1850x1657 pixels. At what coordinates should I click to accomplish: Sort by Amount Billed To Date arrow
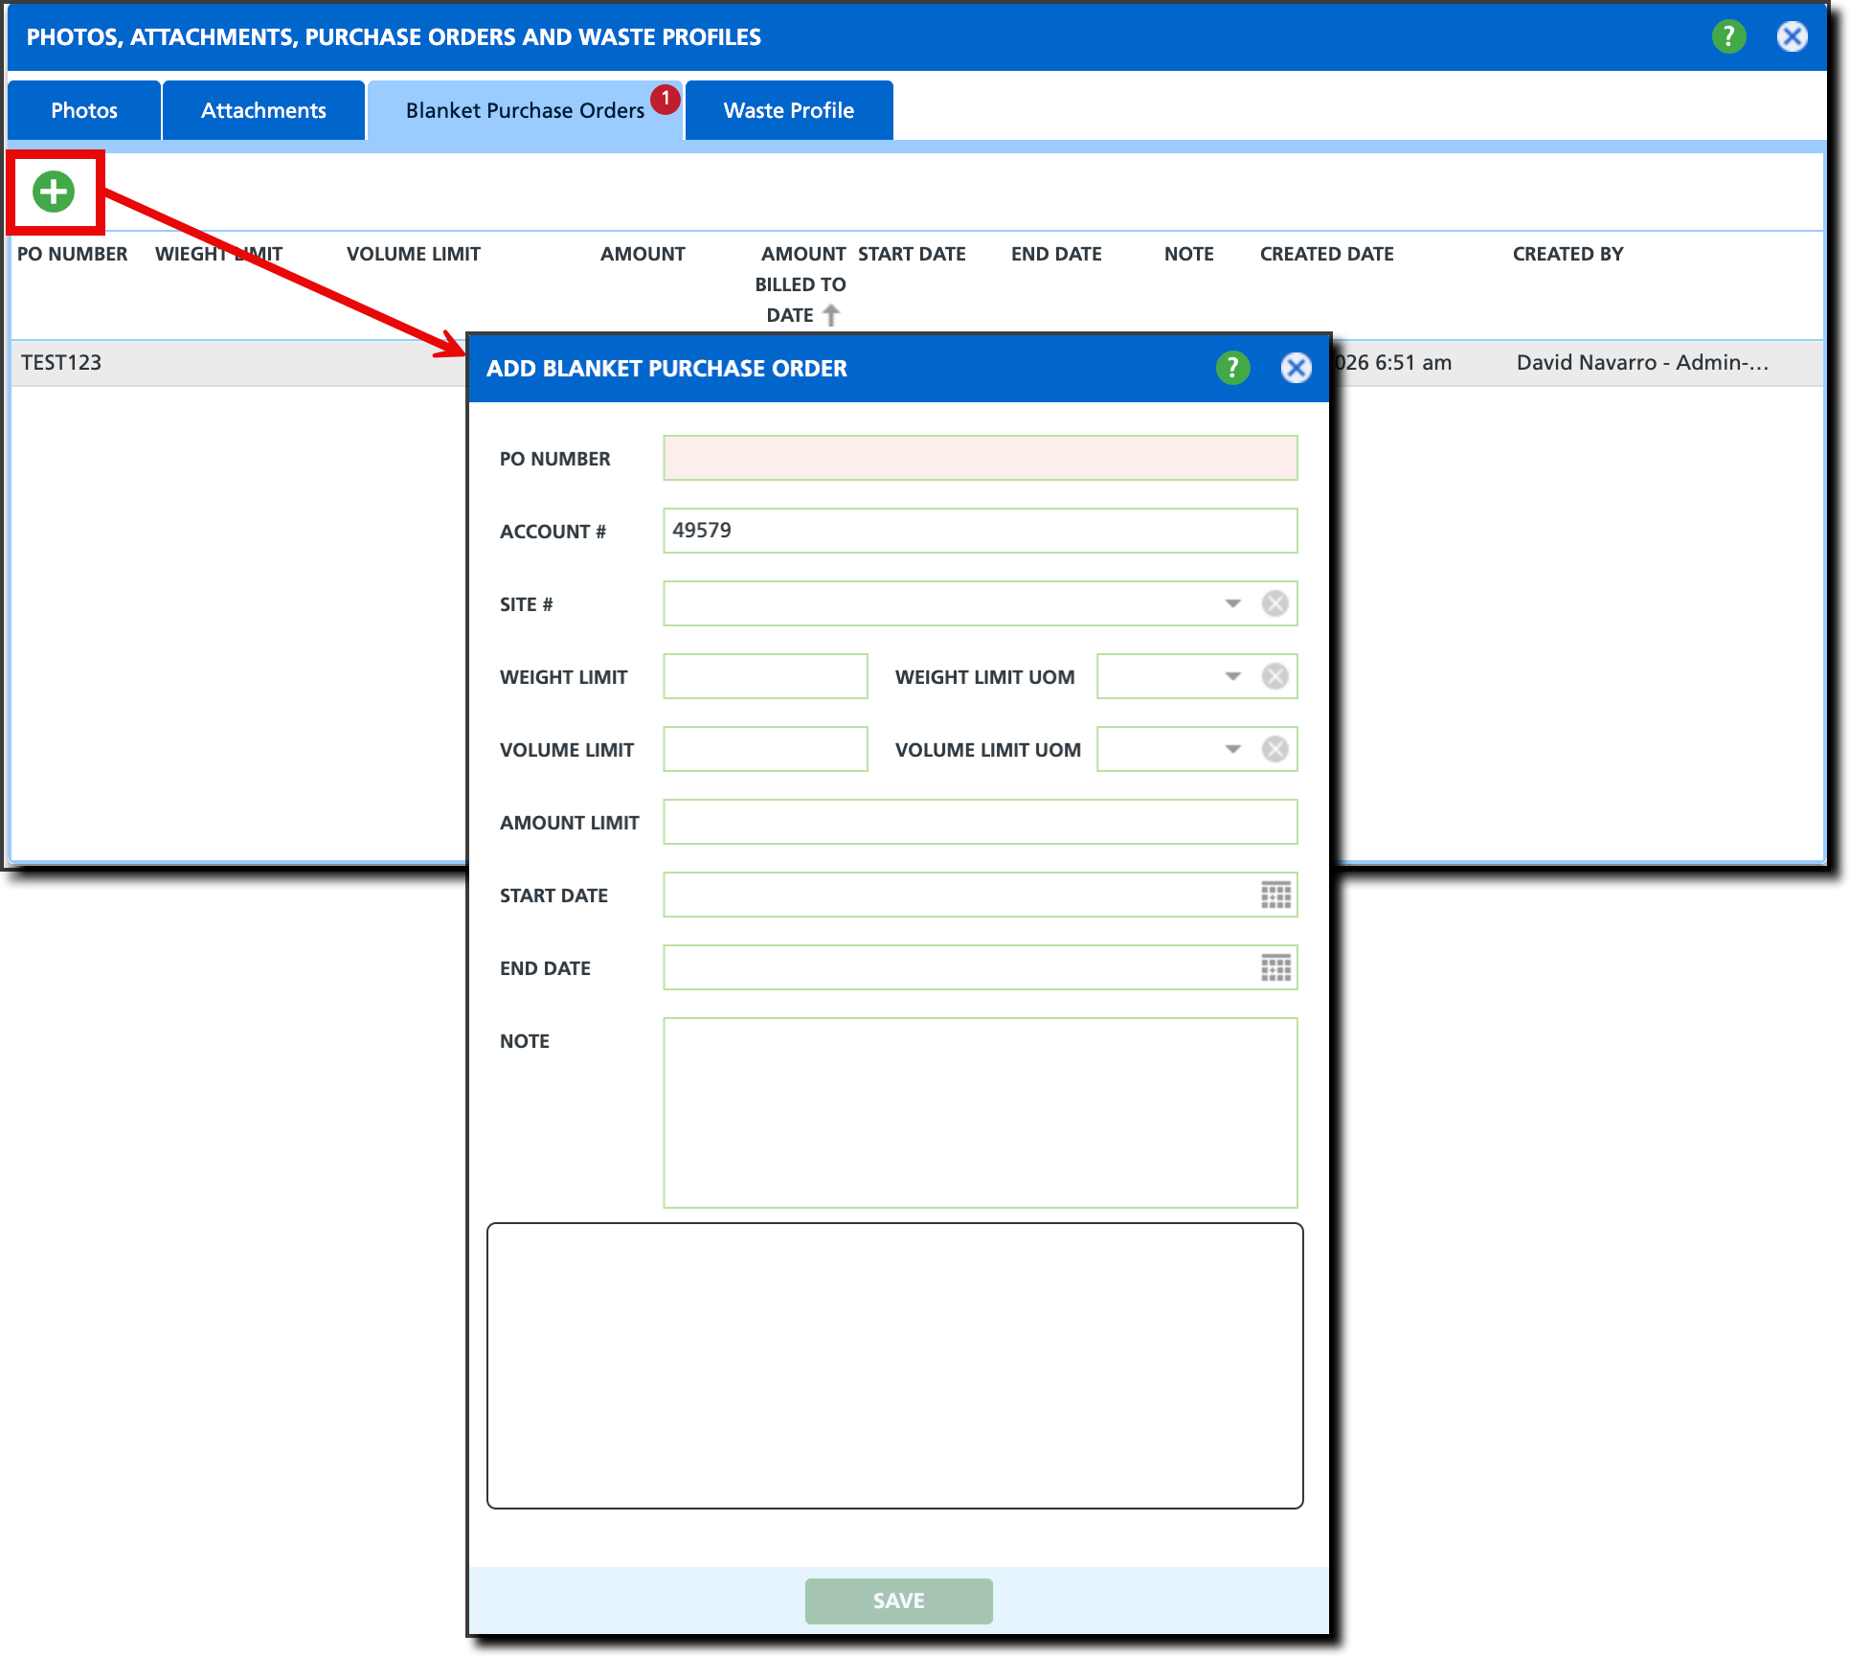(831, 315)
